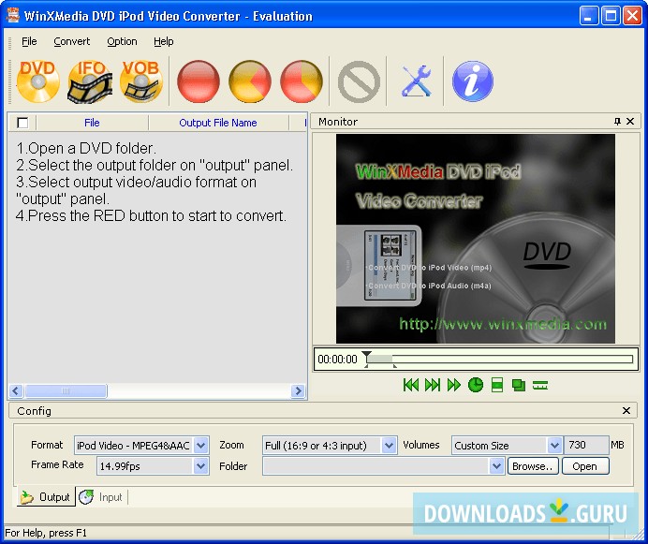Switch to the Output tab
The height and width of the screenshot is (544, 648).
pos(46,496)
